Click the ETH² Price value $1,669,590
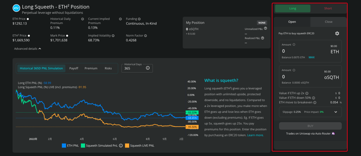 click(21, 40)
